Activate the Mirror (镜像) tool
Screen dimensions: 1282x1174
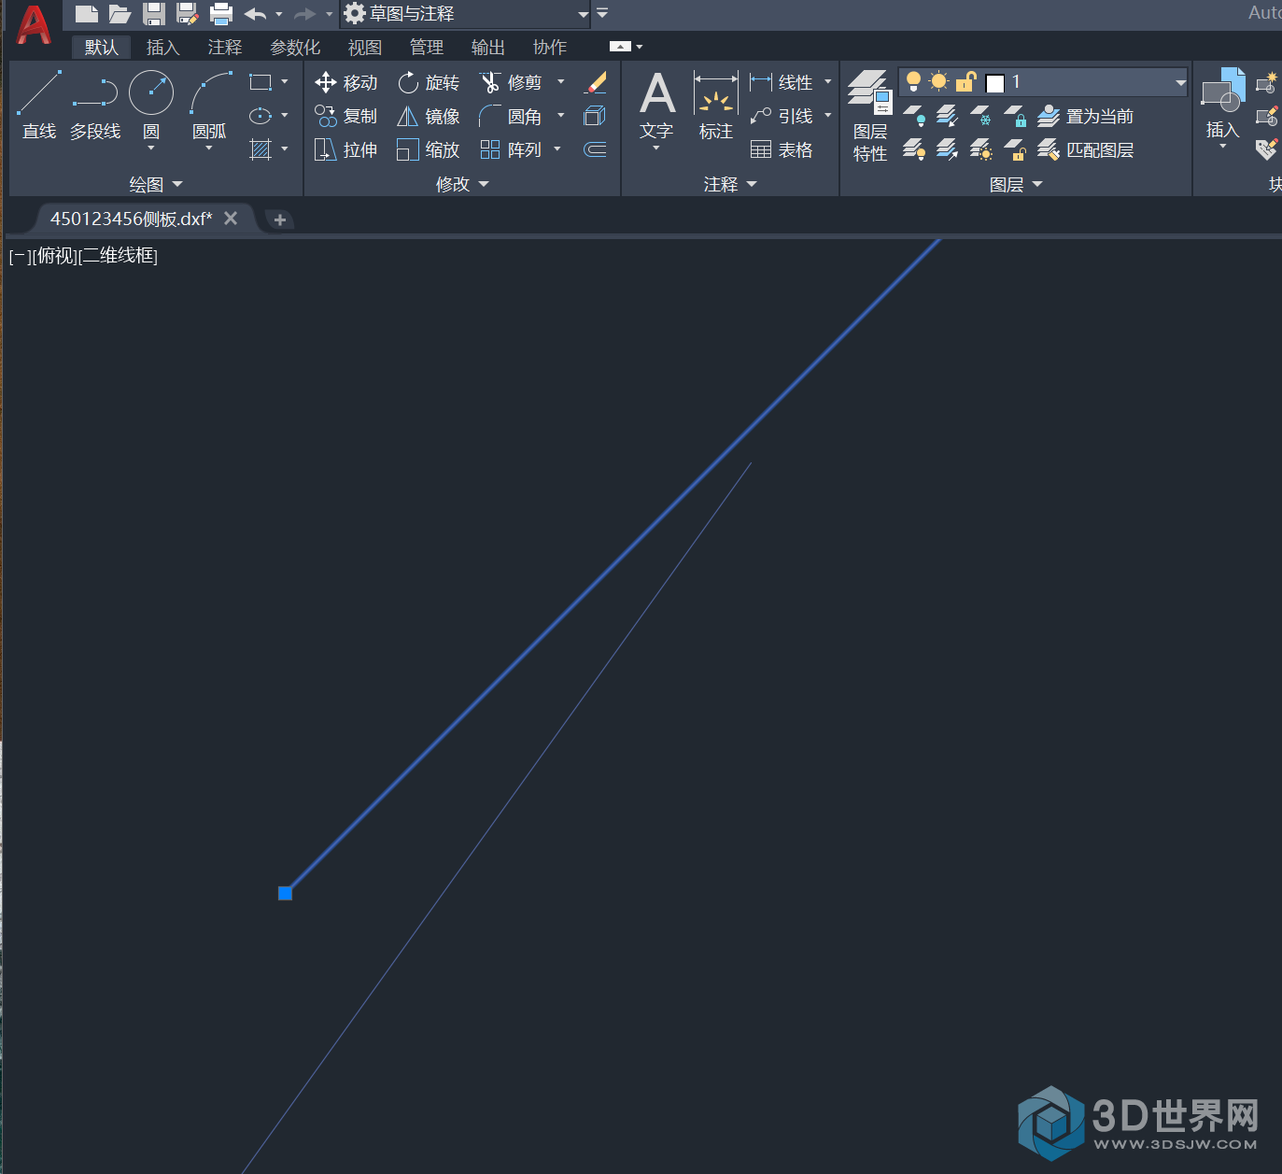tap(429, 116)
